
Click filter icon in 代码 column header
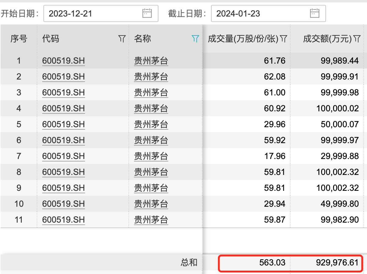point(122,39)
